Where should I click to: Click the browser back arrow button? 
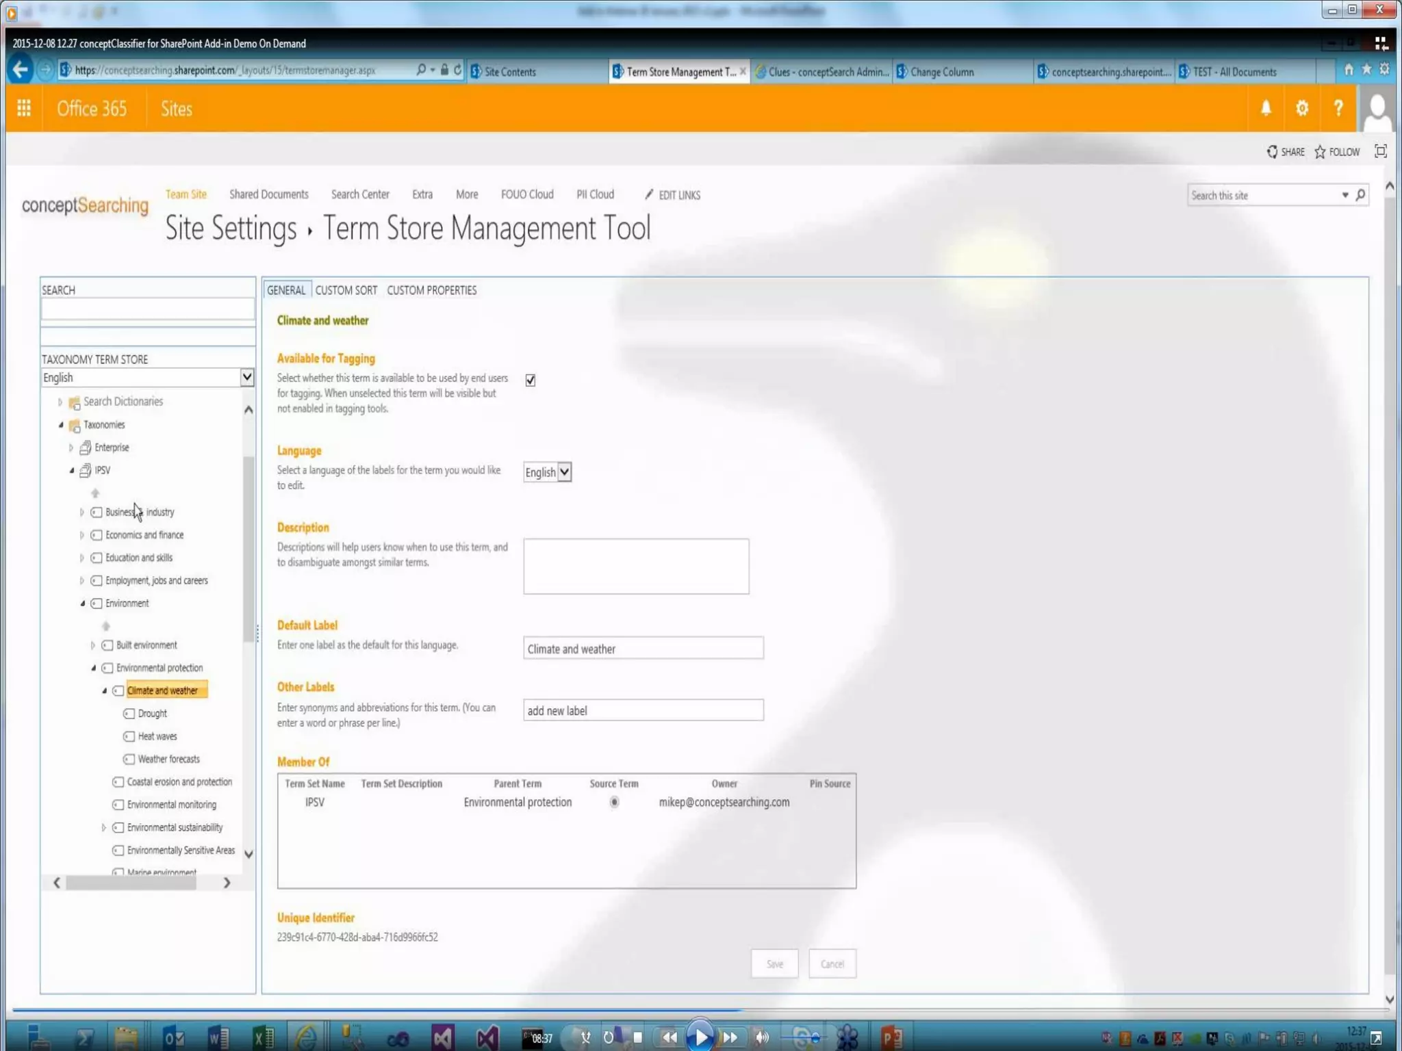21,70
